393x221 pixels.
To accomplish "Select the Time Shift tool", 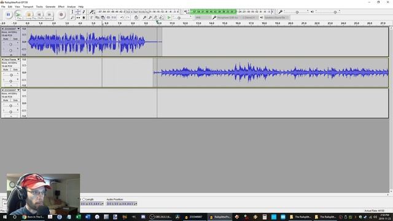I will (78, 18).
